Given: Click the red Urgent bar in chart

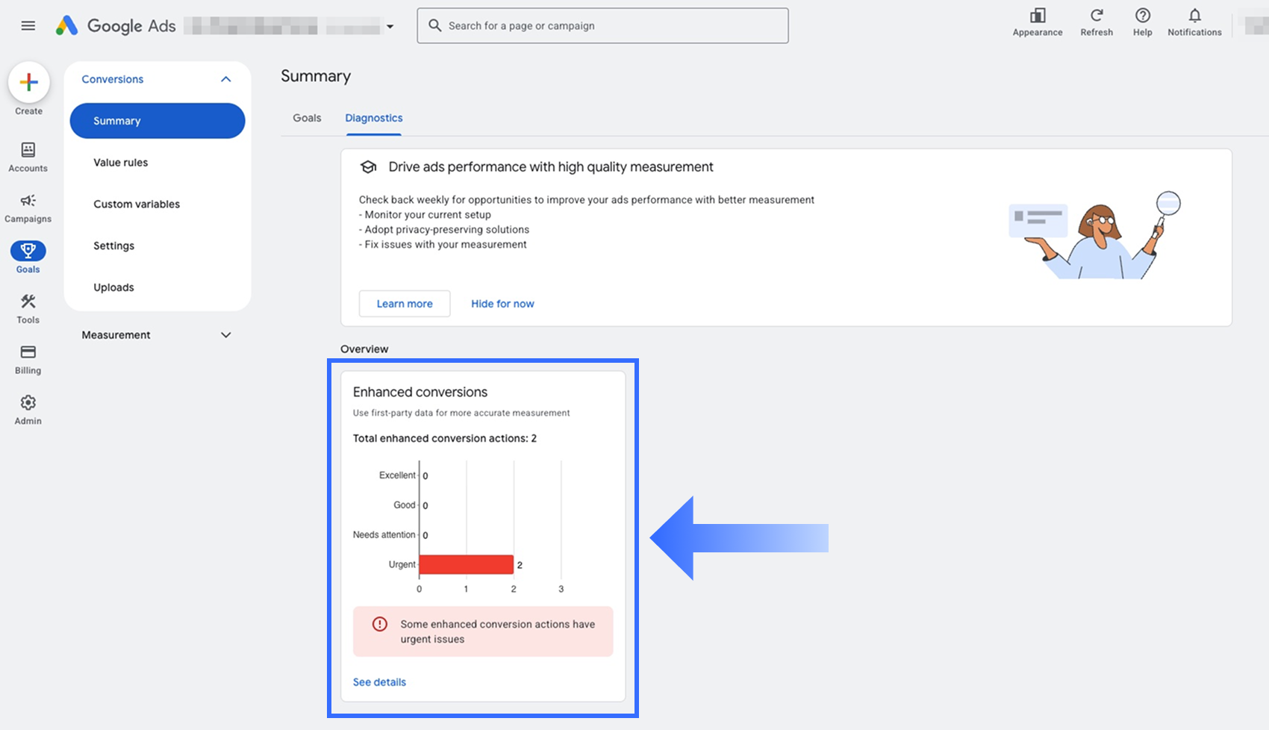Looking at the screenshot, I should pos(466,564).
